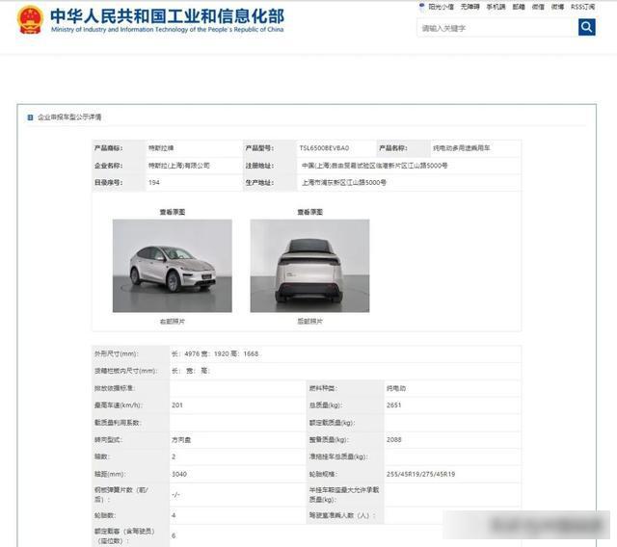
Task: Click the 轮胎规格 label
Action: point(323,475)
